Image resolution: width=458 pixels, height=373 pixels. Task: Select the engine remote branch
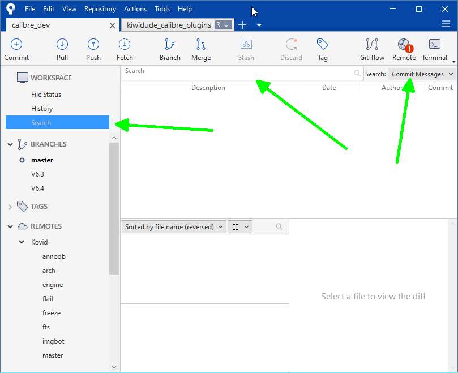point(53,285)
